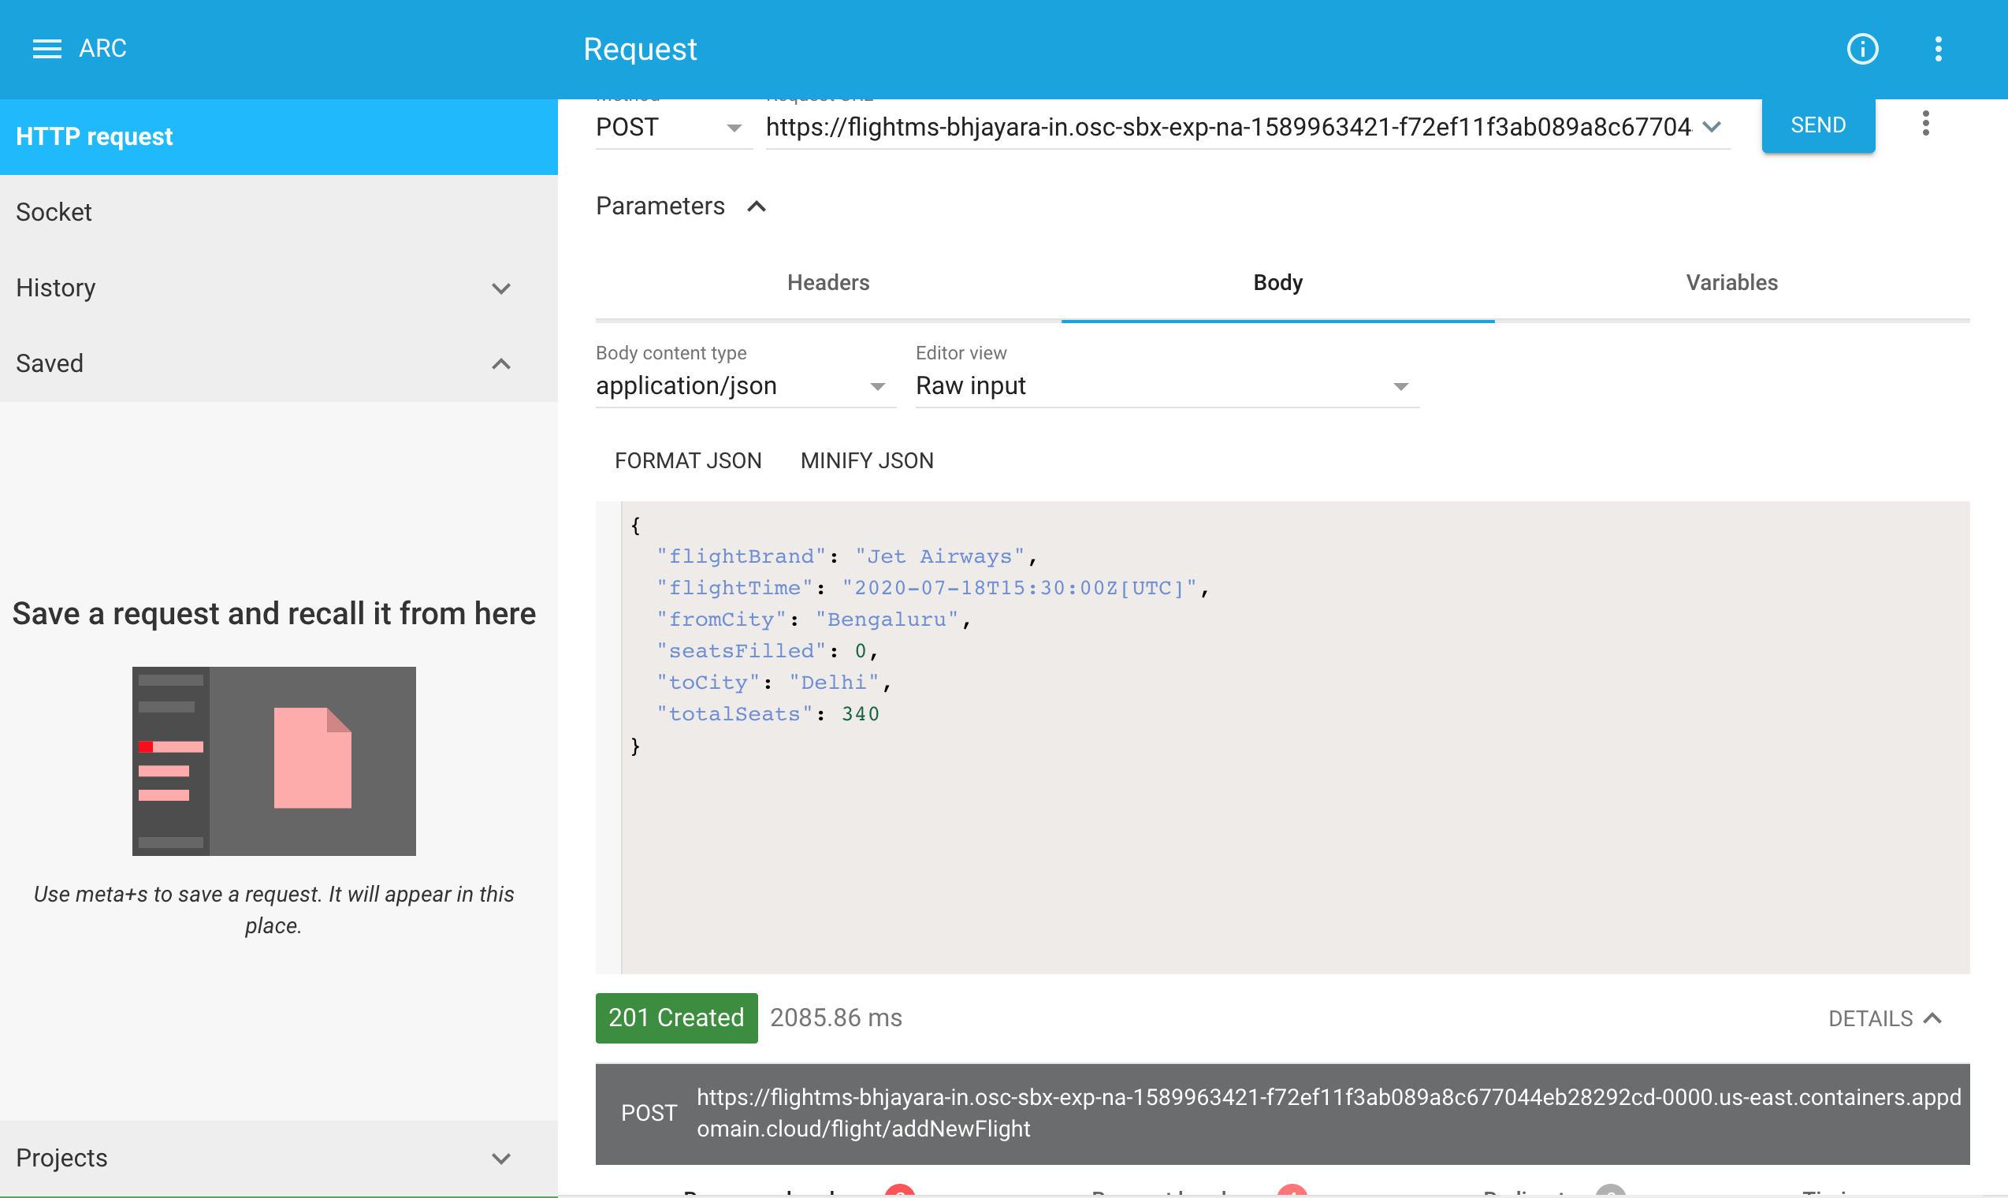Toggle the response DETAILS panel
Viewport: 2008px width, 1198px height.
point(1883,1018)
